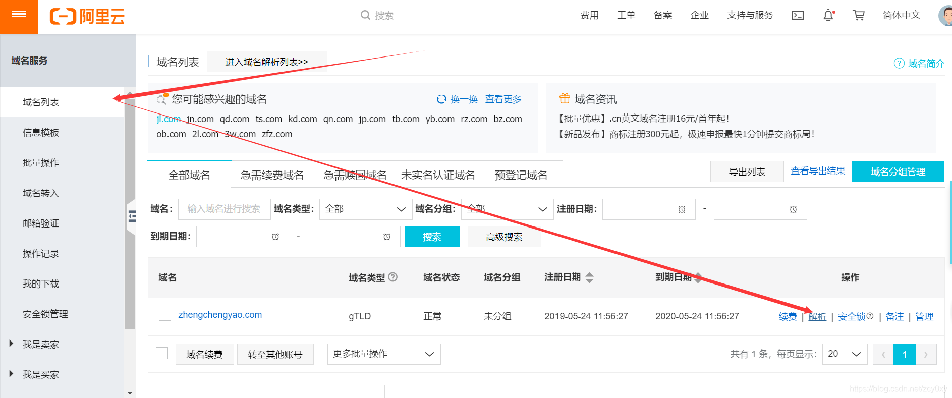The height and width of the screenshot is (398, 952).
Task: Open the 费用 top menu
Action: pos(589,15)
